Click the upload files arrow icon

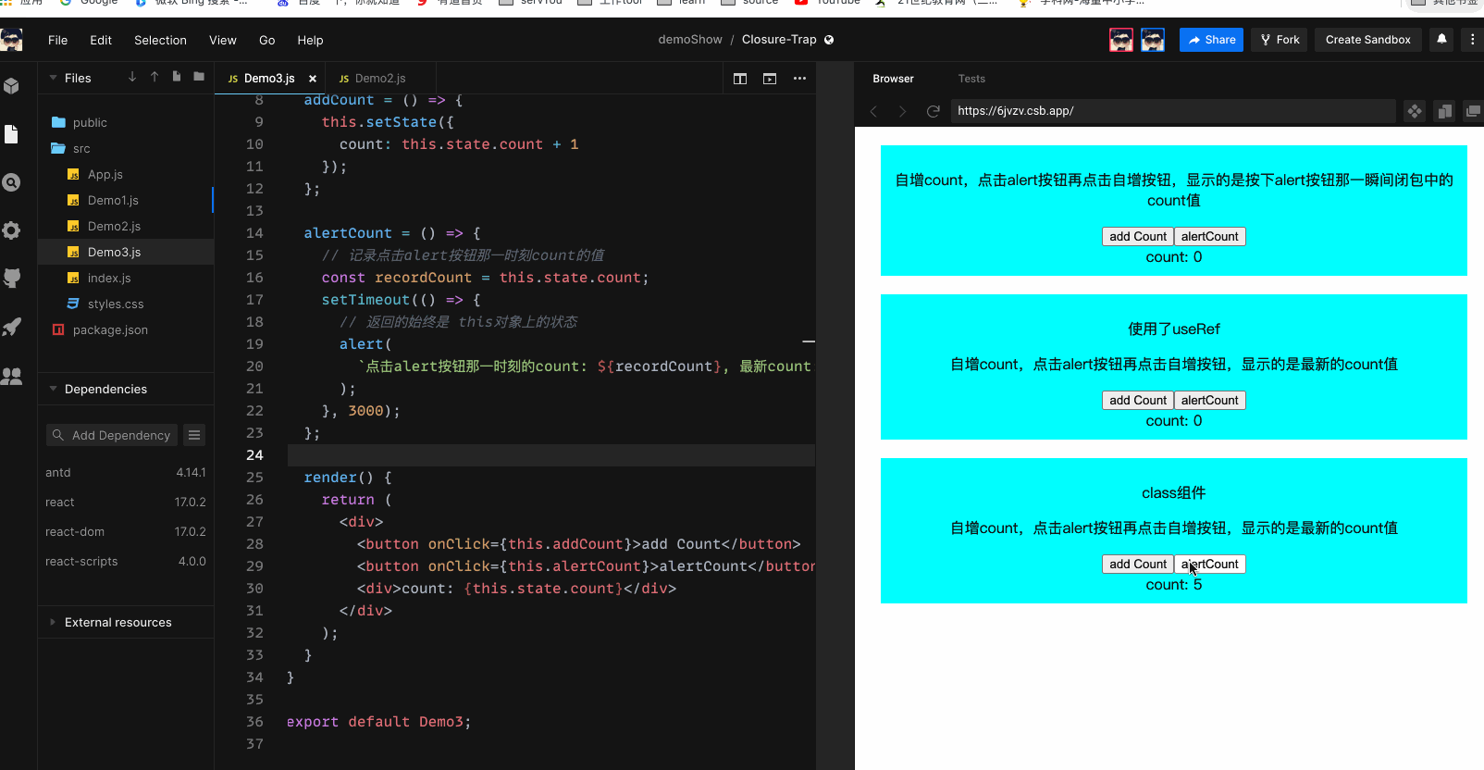tap(155, 77)
